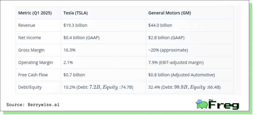Click Tesla's $19.3 billion revenue cell
This screenshot has width=253, height=115.
104,25
